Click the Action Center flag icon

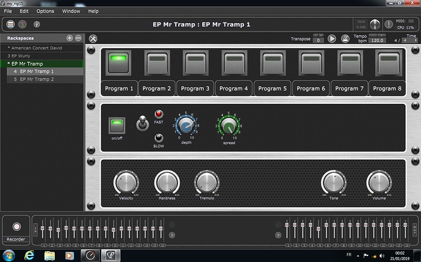(x=365, y=256)
